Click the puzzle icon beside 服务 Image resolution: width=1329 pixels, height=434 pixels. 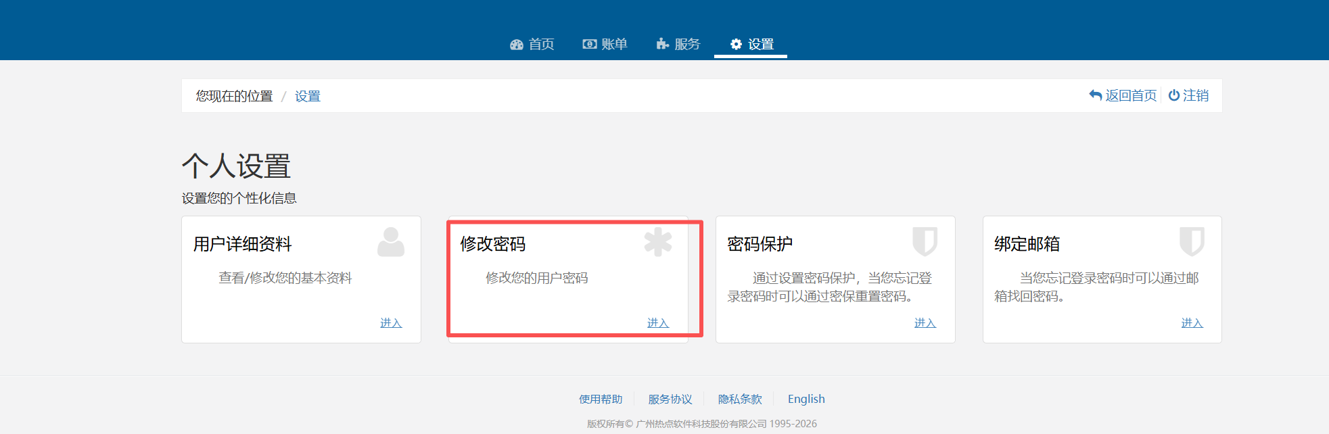point(662,45)
